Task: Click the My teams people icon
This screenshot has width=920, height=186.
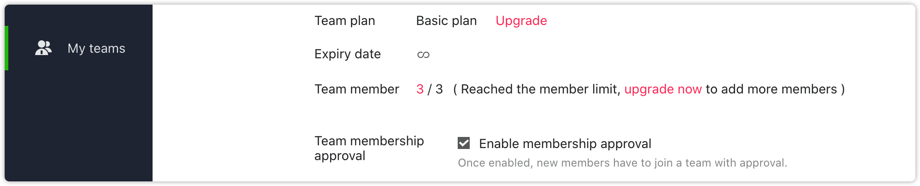Action: [43, 48]
